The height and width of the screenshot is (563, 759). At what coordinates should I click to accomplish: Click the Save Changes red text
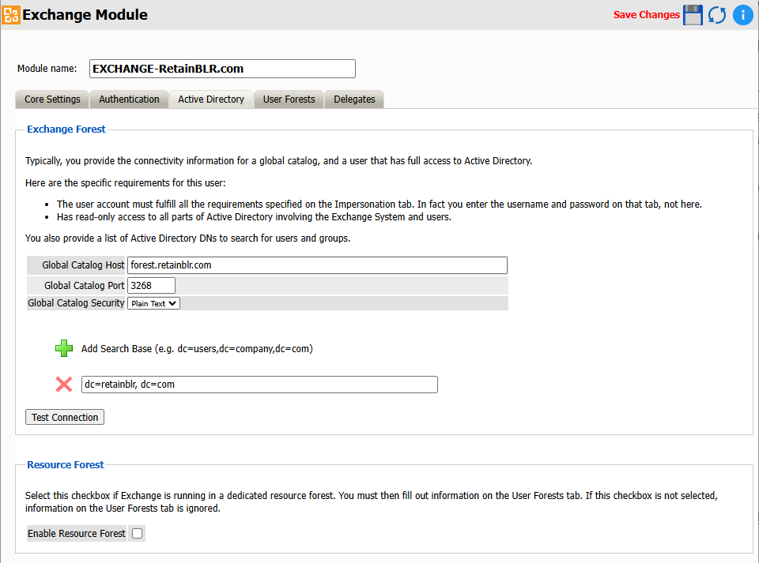coord(646,15)
